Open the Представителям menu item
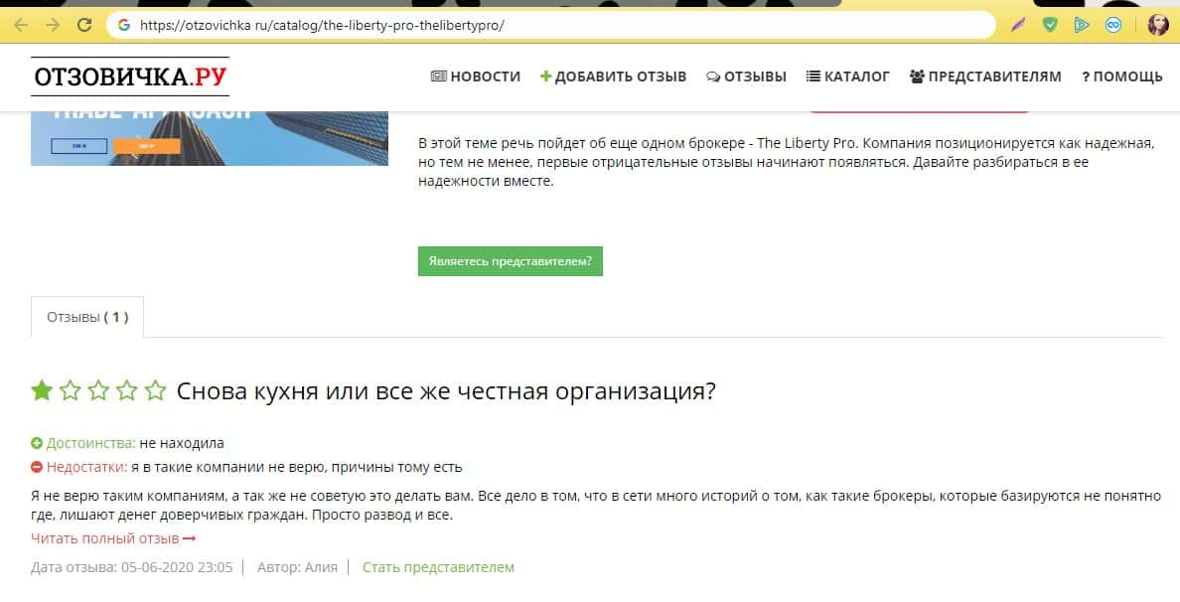 pos(985,76)
